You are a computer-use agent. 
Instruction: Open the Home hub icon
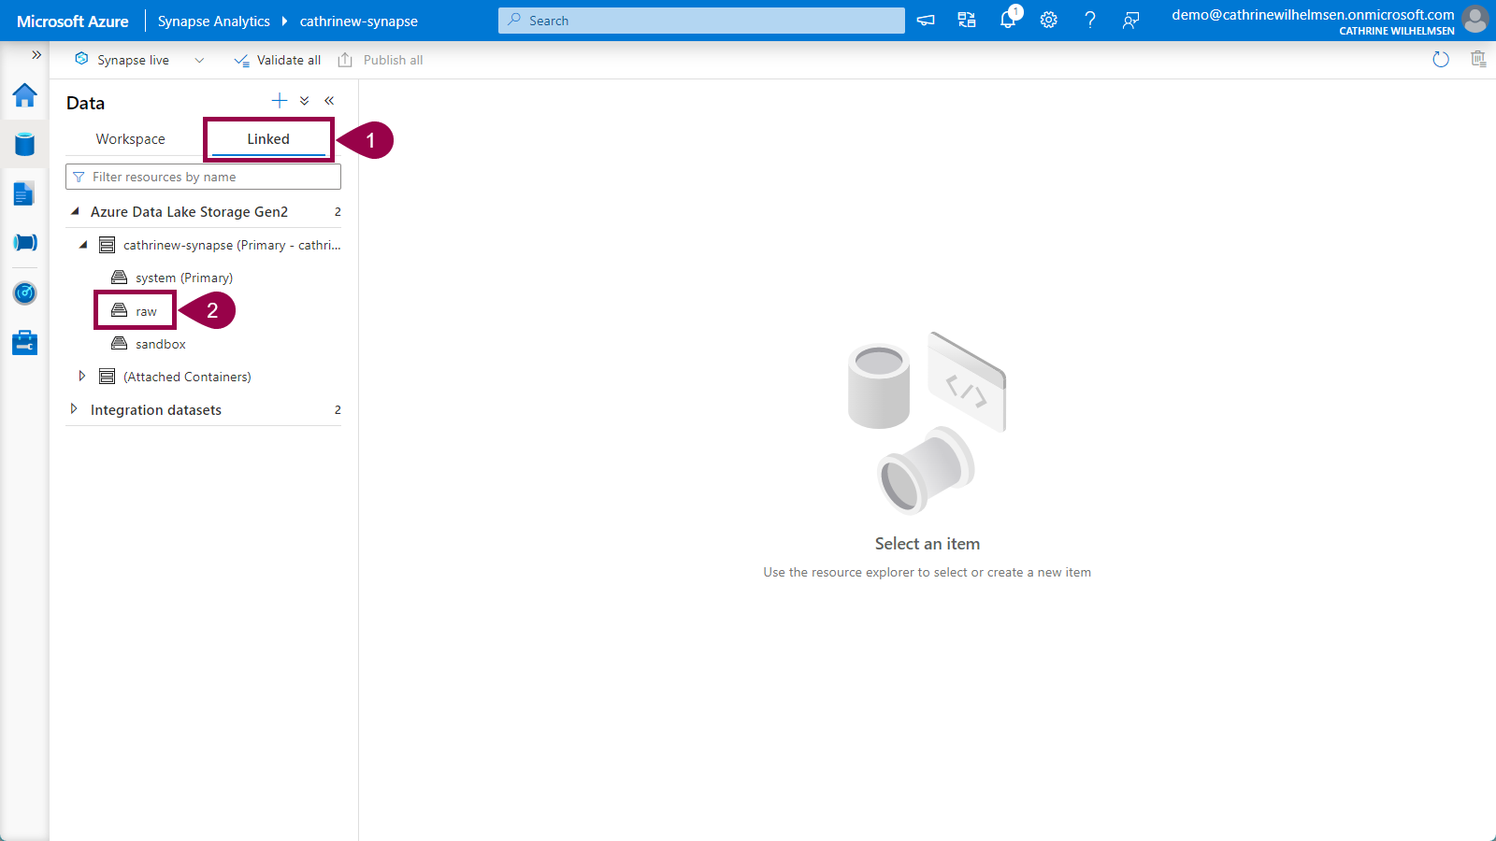25,95
